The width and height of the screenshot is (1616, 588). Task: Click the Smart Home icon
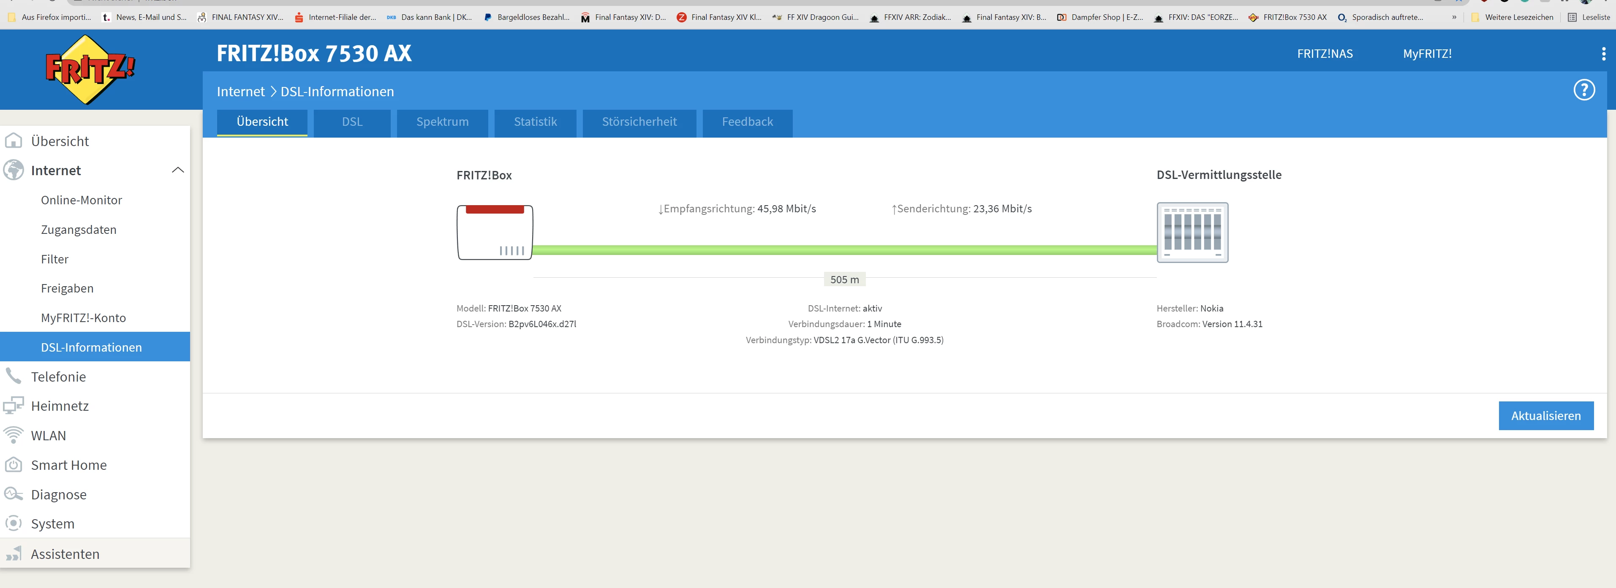coord(13,464)
